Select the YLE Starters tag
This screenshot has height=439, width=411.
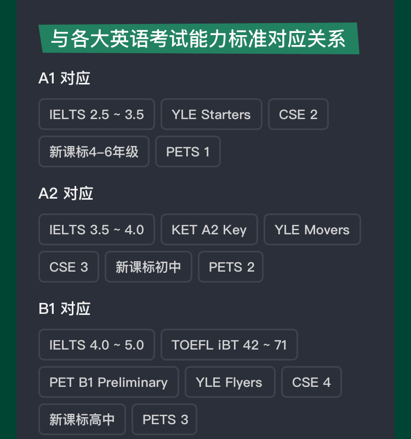(x=211, y=114)
